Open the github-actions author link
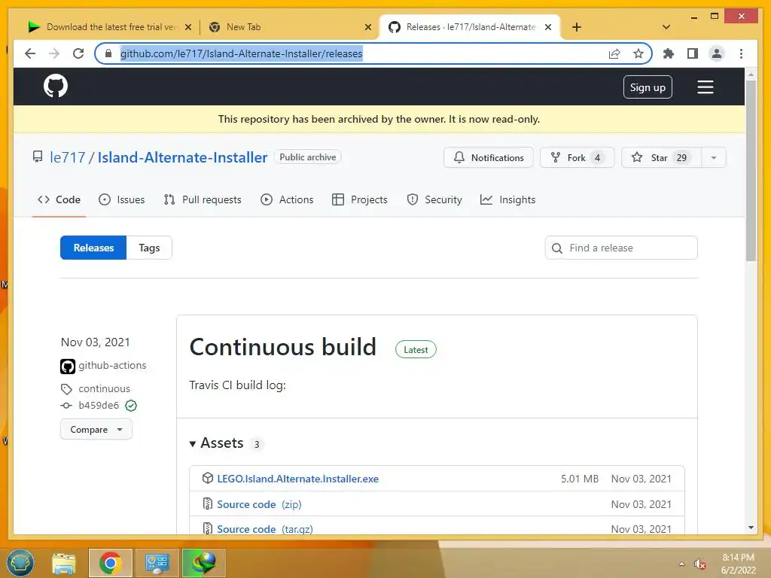This screenshot has width=771, height=578. 112,365
